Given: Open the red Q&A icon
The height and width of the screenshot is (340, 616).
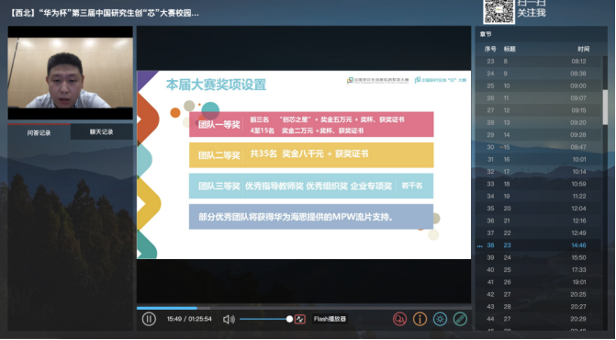Looking at the screenshot, I should (x=399, y=319).
